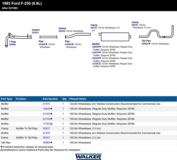
Task: Open Y Pipe part number 40565
Action: tap(12, 44)
